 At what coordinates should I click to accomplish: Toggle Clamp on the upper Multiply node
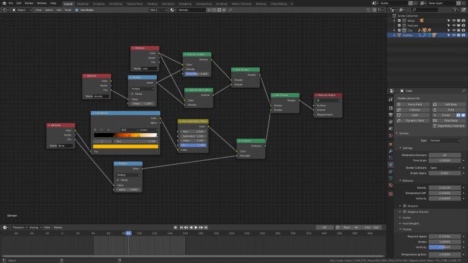pos(132,94)
